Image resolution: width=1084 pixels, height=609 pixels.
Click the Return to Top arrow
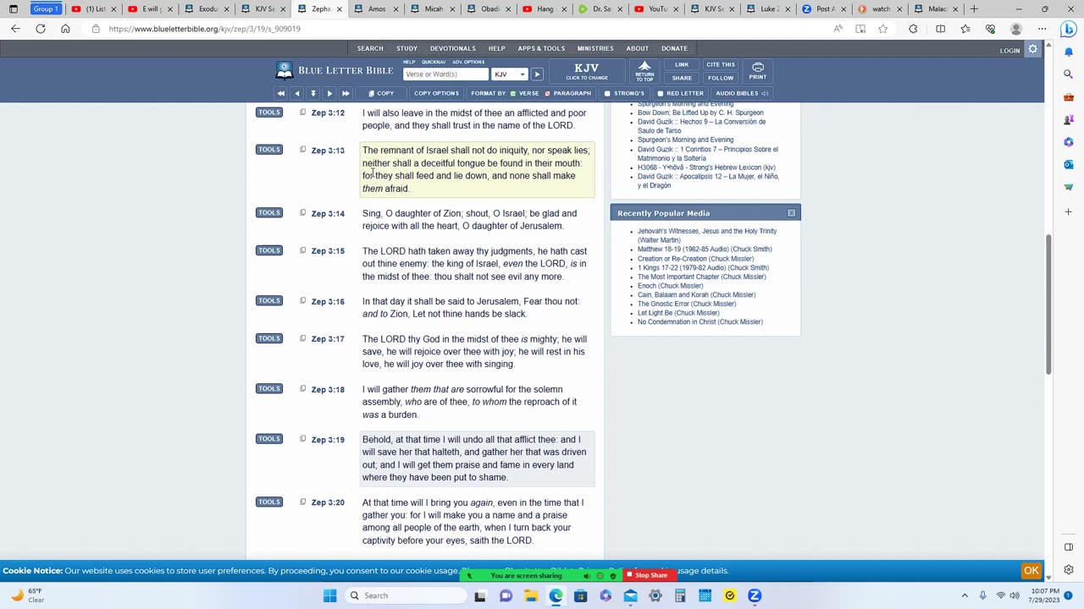click(x=644, y=71)
